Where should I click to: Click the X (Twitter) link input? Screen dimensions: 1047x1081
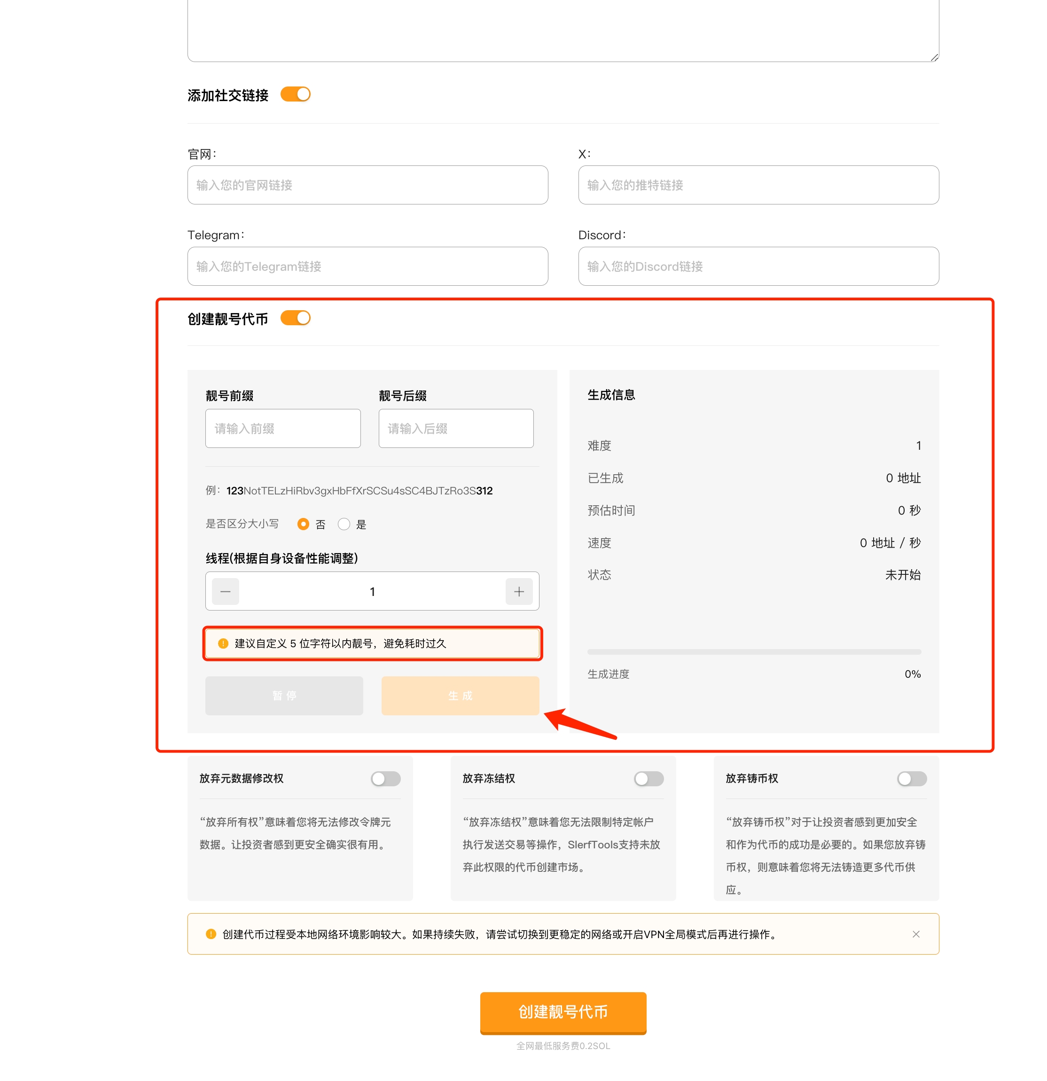pyautogui.click(x=758, y=185)
